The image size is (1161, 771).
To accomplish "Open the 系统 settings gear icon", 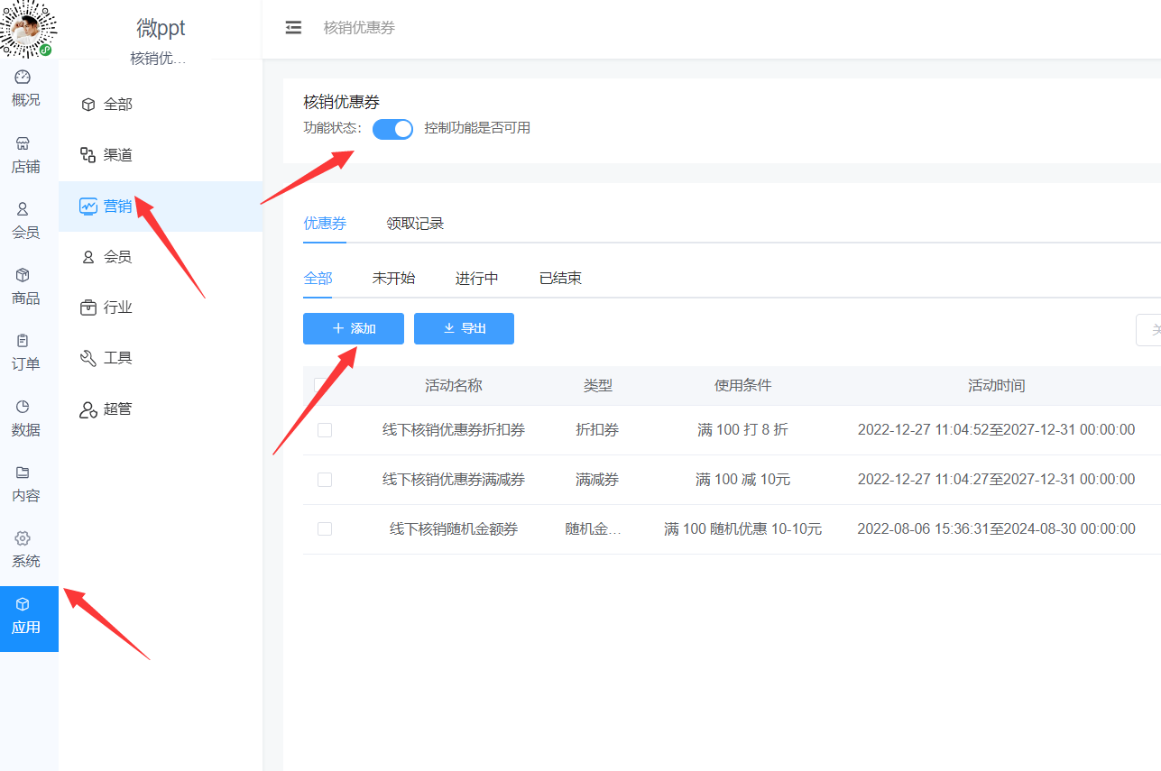I will coord(23,538).
